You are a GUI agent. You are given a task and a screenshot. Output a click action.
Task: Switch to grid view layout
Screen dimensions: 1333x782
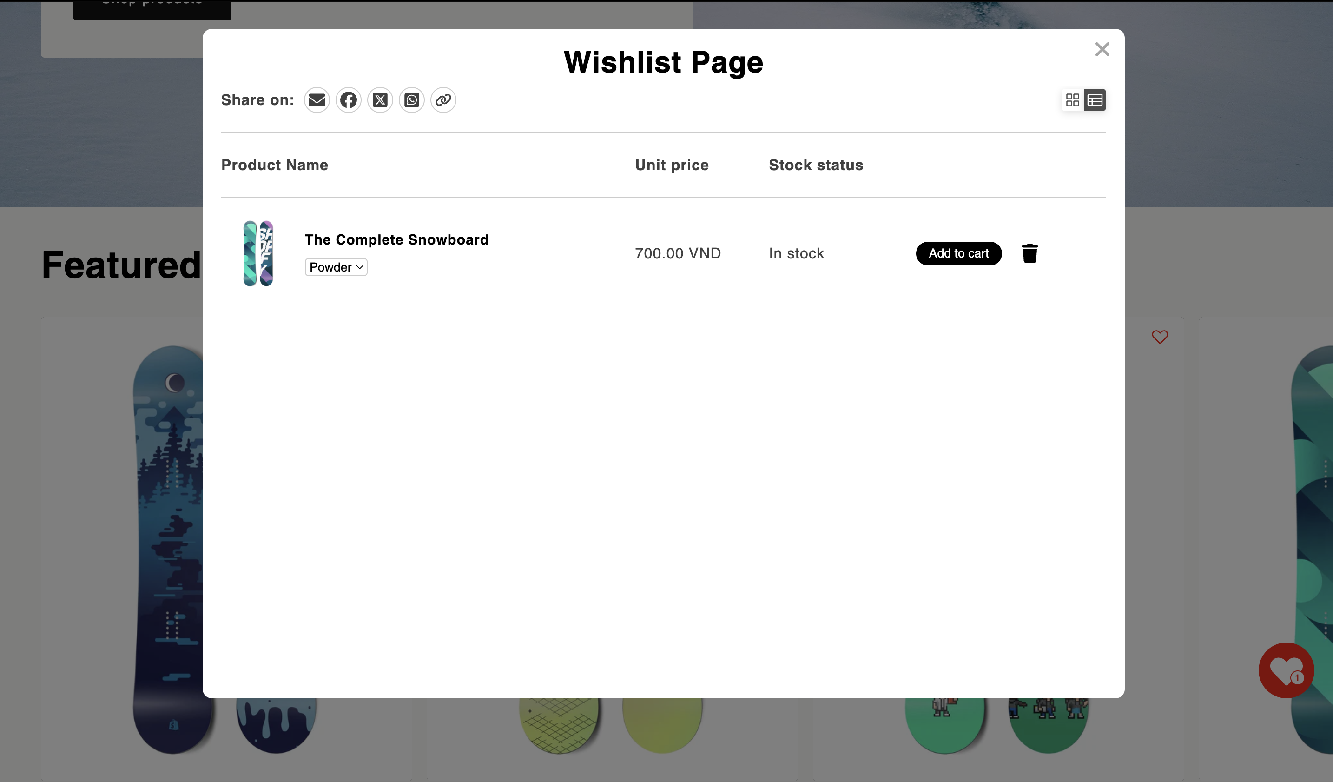[1073, 99]
